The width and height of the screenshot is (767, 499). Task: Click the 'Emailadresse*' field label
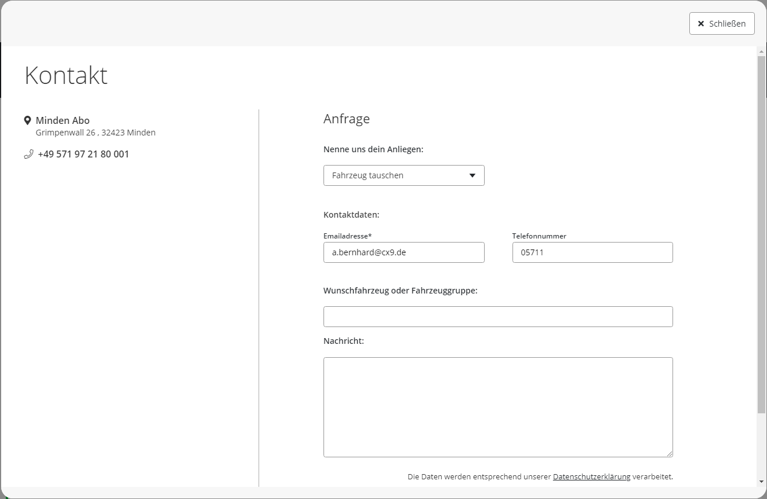pos(347,236)
